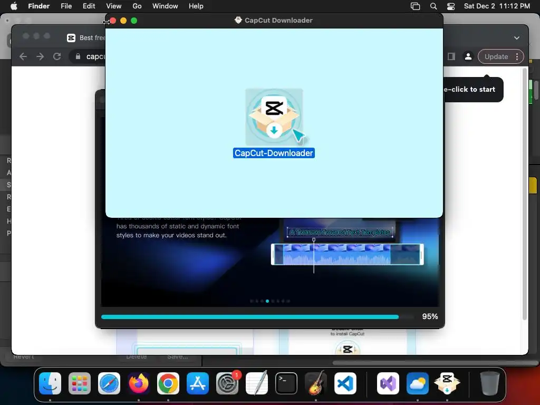The image size is (540, 405).
Task: Click the Stage Manager menu bar icon
Action: pos(416,6)
